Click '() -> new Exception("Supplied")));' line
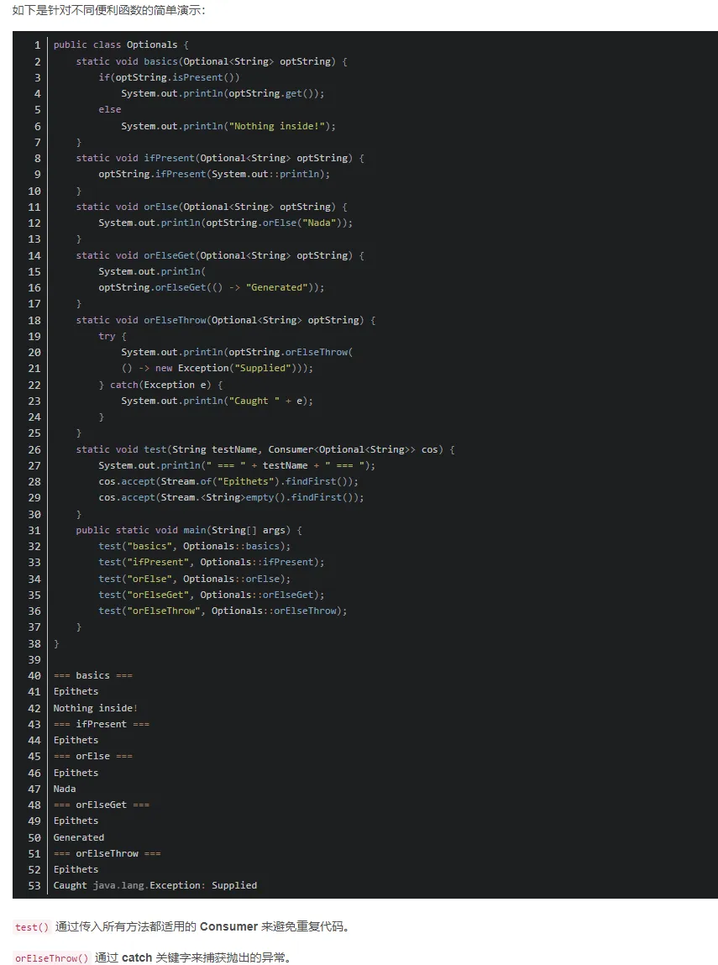The width and height of the screenshot is (718, 965). 217,368
